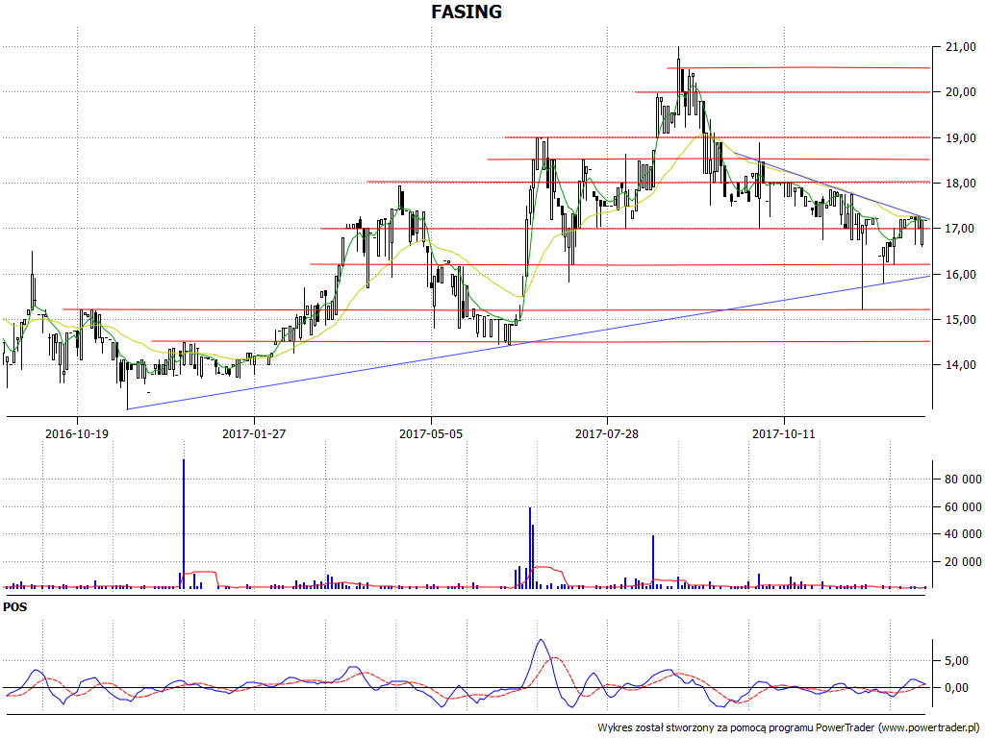This screenshot has width=985, height=738.
Task: Select the 40 000 volume axis label
Action: [x=963, y=534]
